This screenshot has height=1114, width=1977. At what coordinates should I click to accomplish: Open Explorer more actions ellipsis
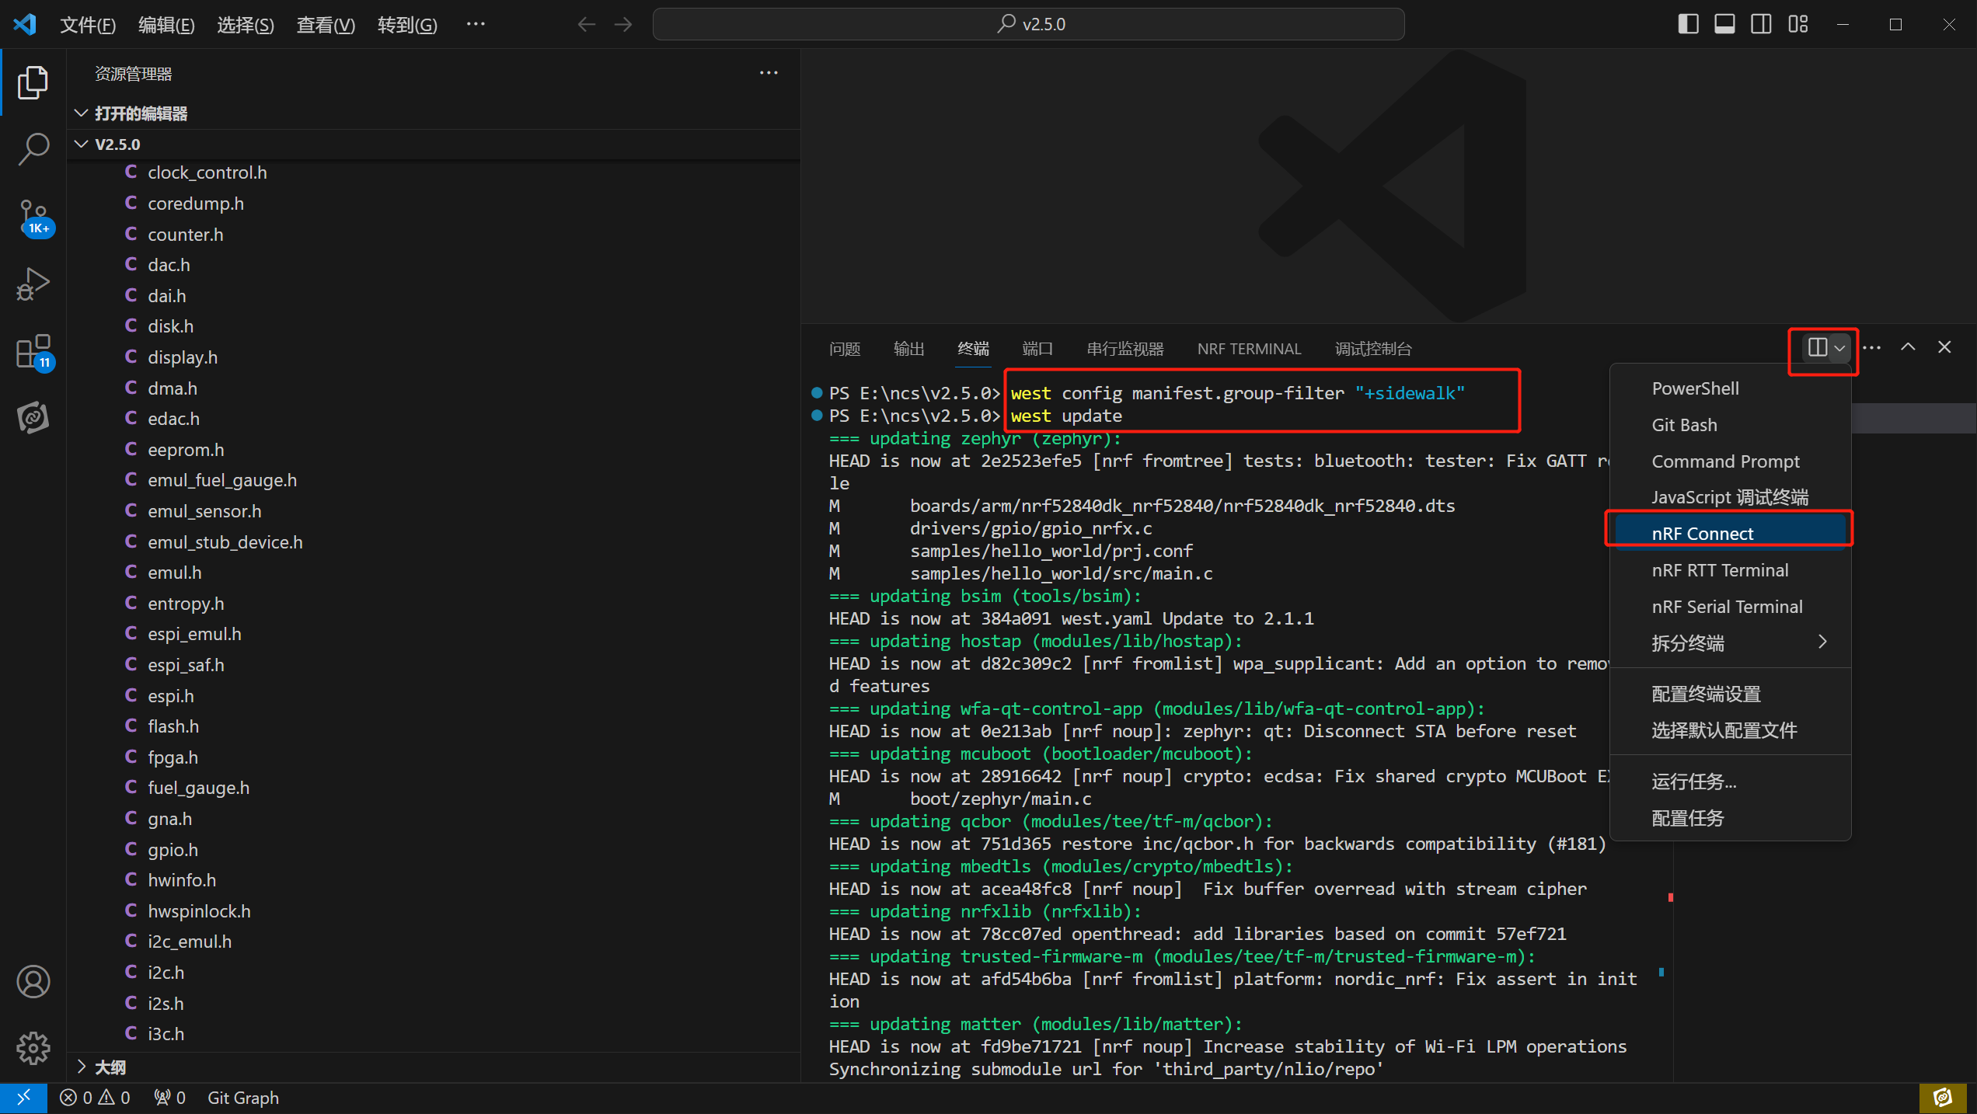[769, 73]
